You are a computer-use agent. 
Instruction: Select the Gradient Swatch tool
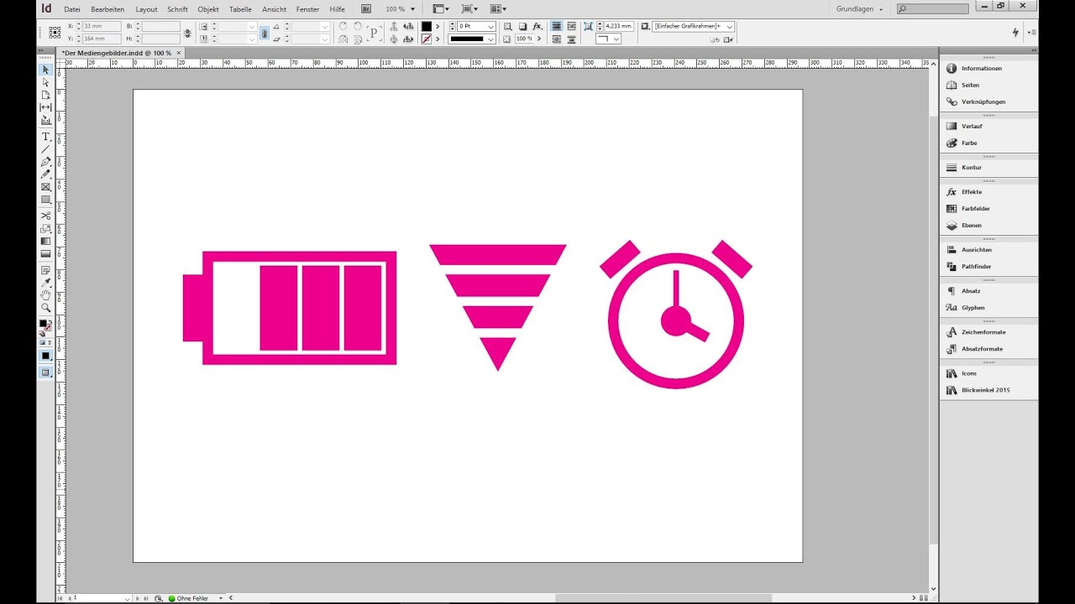[x=45, y=241]
